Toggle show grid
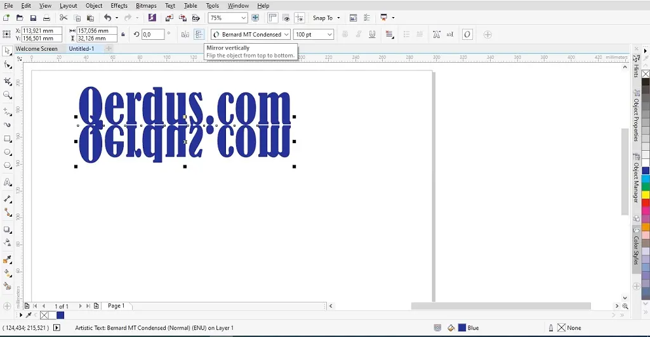 286,18
